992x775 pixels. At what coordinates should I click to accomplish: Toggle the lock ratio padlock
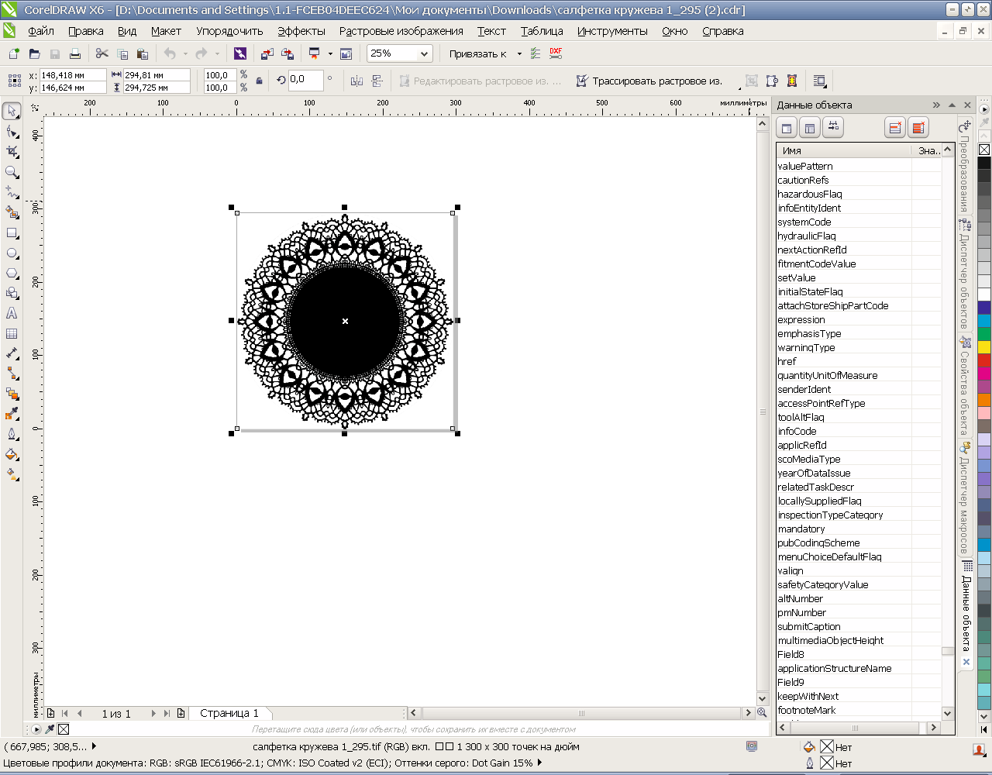tap(259, 81)
